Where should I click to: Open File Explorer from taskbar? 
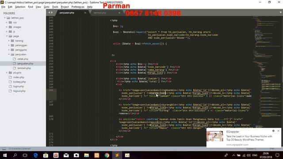[x=87, y=155]
